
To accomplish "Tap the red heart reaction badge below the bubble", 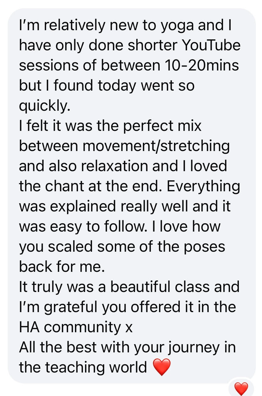I will coord(241,389).
